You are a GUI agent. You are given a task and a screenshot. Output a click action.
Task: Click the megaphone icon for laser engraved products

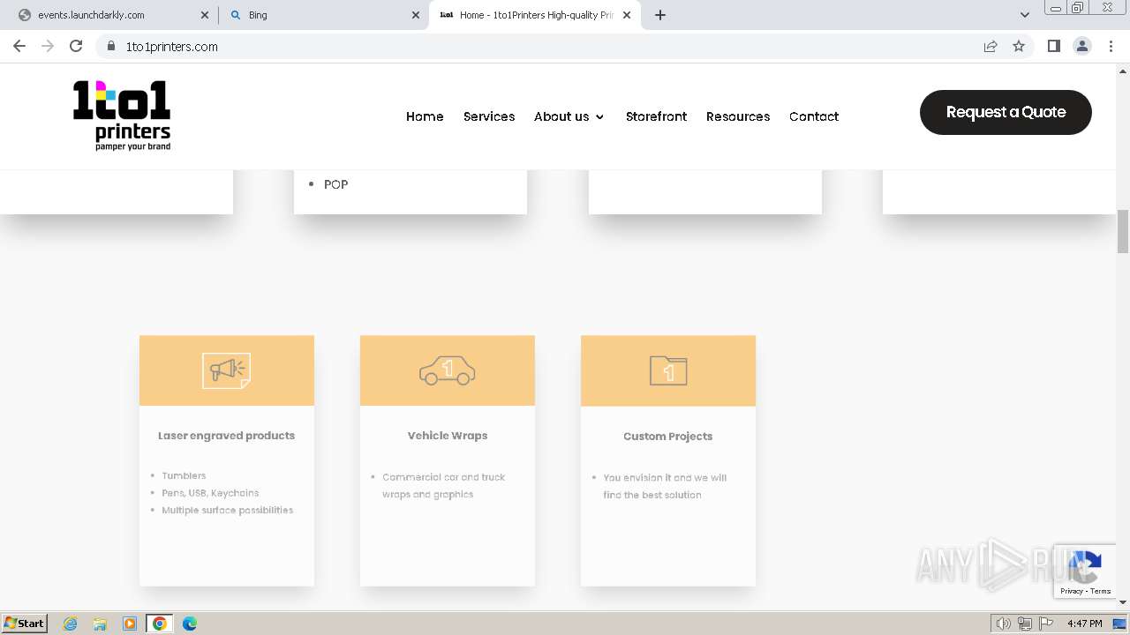pos(226,370)
